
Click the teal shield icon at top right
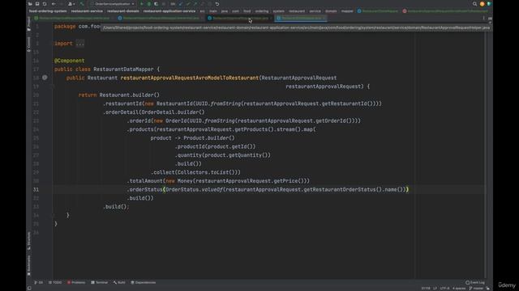(489, 4)
